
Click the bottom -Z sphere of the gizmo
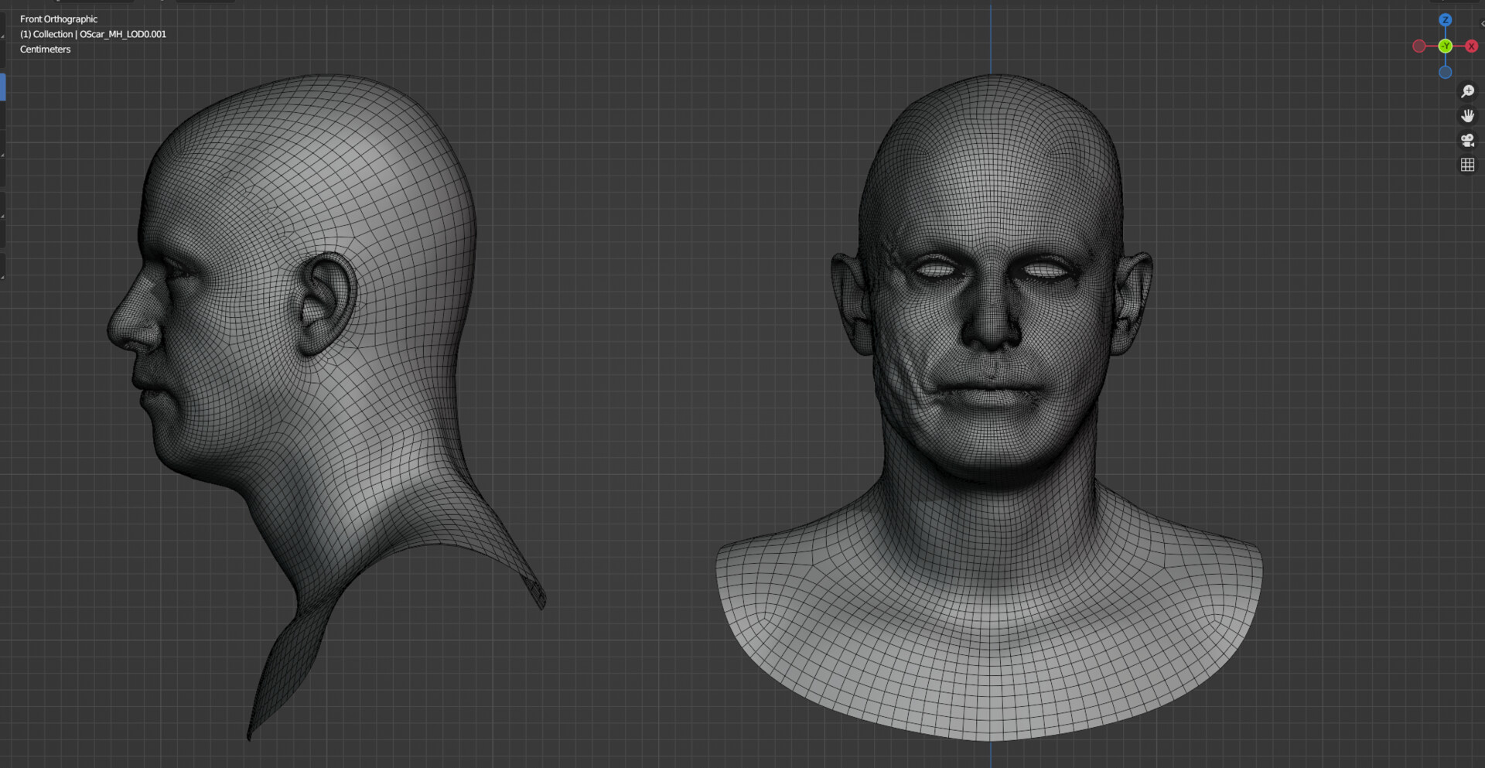tap(1446, 72)
